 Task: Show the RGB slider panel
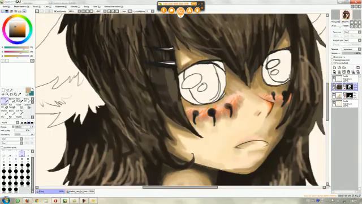point(7,11)
